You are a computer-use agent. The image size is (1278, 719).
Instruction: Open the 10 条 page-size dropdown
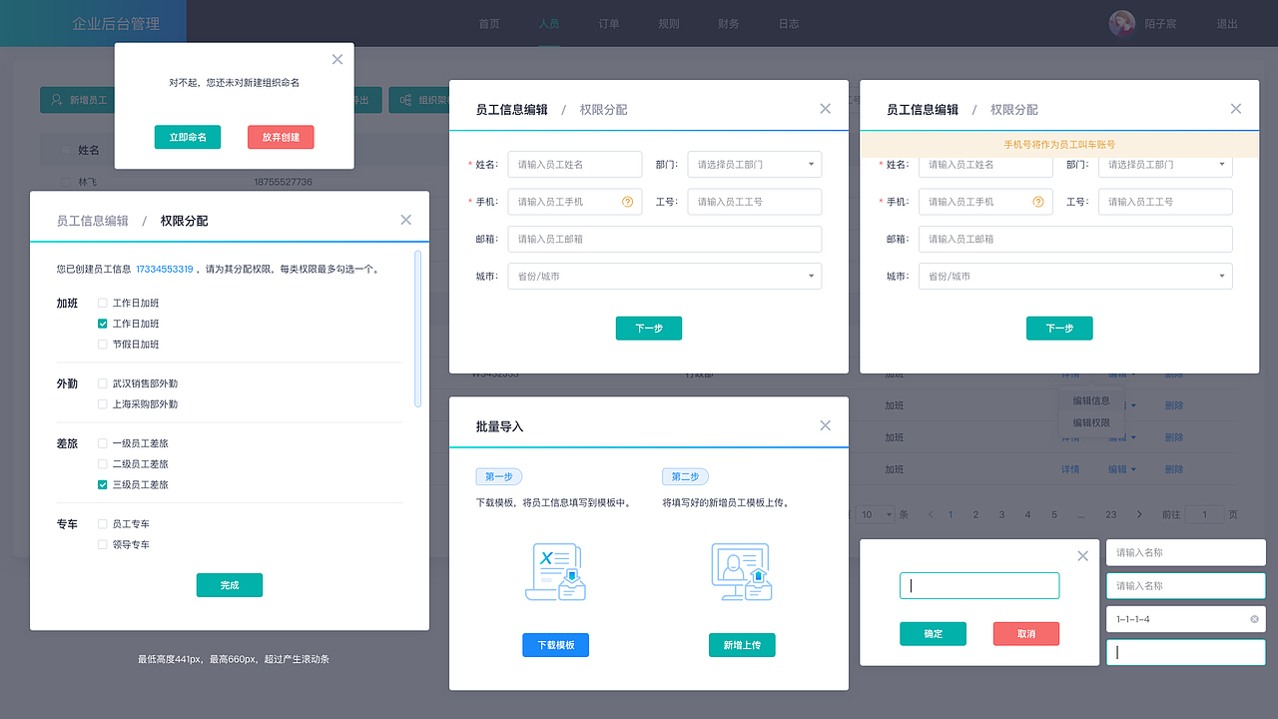(x=877, y=514)
